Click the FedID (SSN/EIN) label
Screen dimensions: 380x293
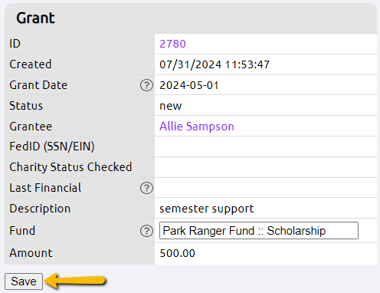tap(52, 146)
